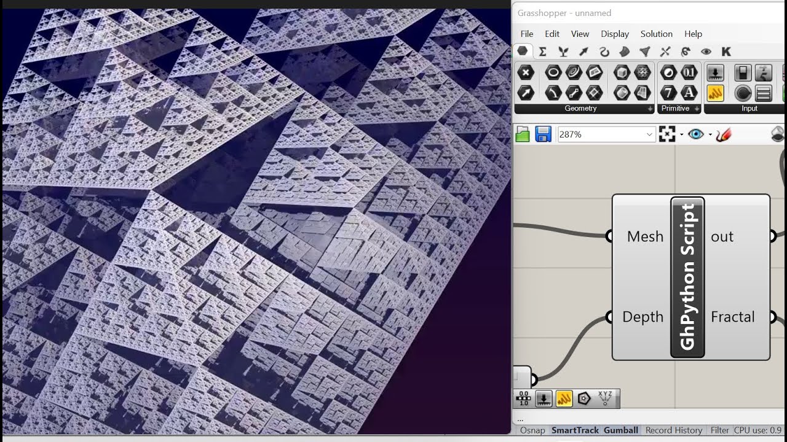The image size is (787, 442).
Task: Activate the sketch pencil tool
Action: 724,134
